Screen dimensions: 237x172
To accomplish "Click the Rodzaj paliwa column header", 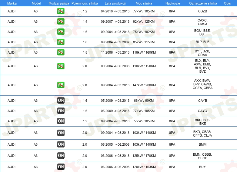I will 59,3.
